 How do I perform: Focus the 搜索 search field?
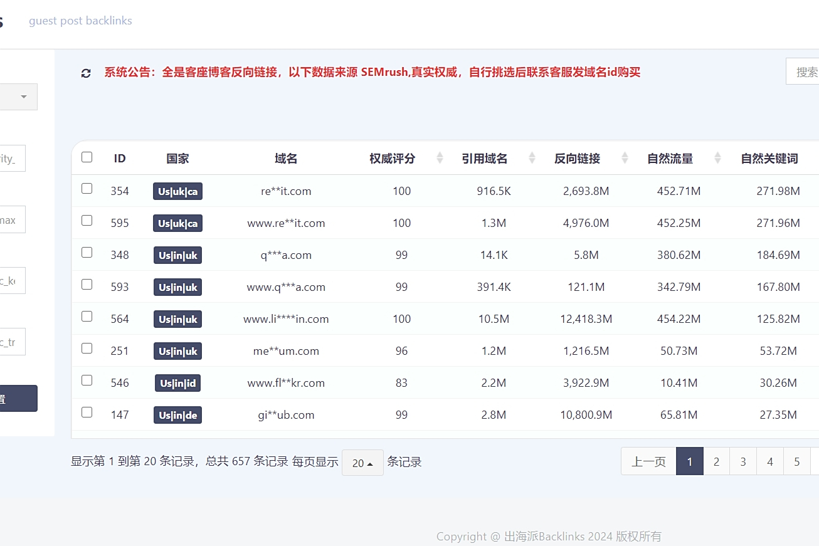coord(803,71)
